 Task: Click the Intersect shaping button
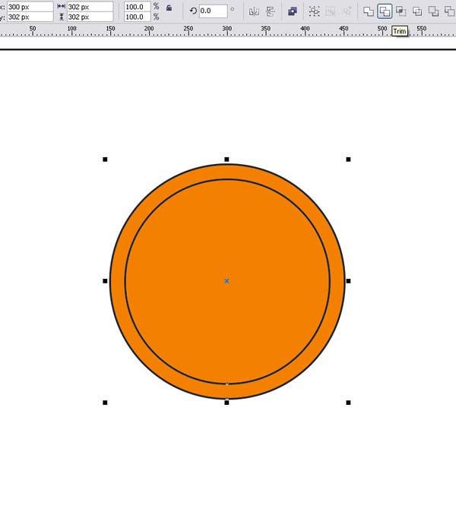[401, 11]
